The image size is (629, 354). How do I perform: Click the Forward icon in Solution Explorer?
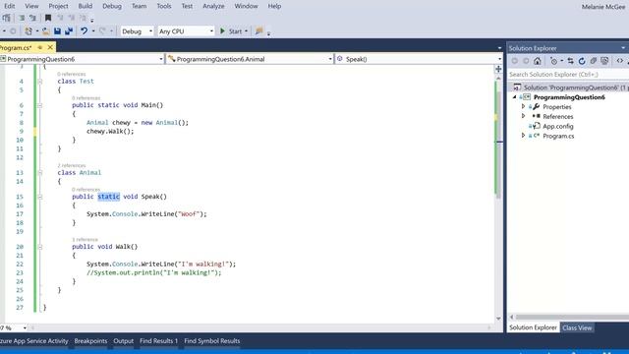point(526,61)
